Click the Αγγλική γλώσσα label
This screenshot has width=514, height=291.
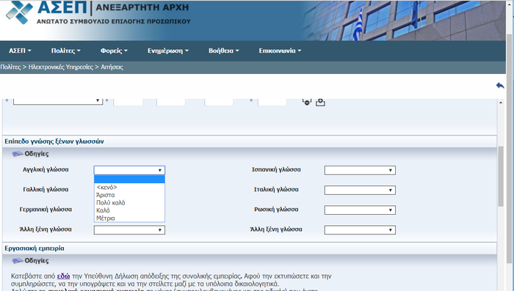click(x=46, y=169)
